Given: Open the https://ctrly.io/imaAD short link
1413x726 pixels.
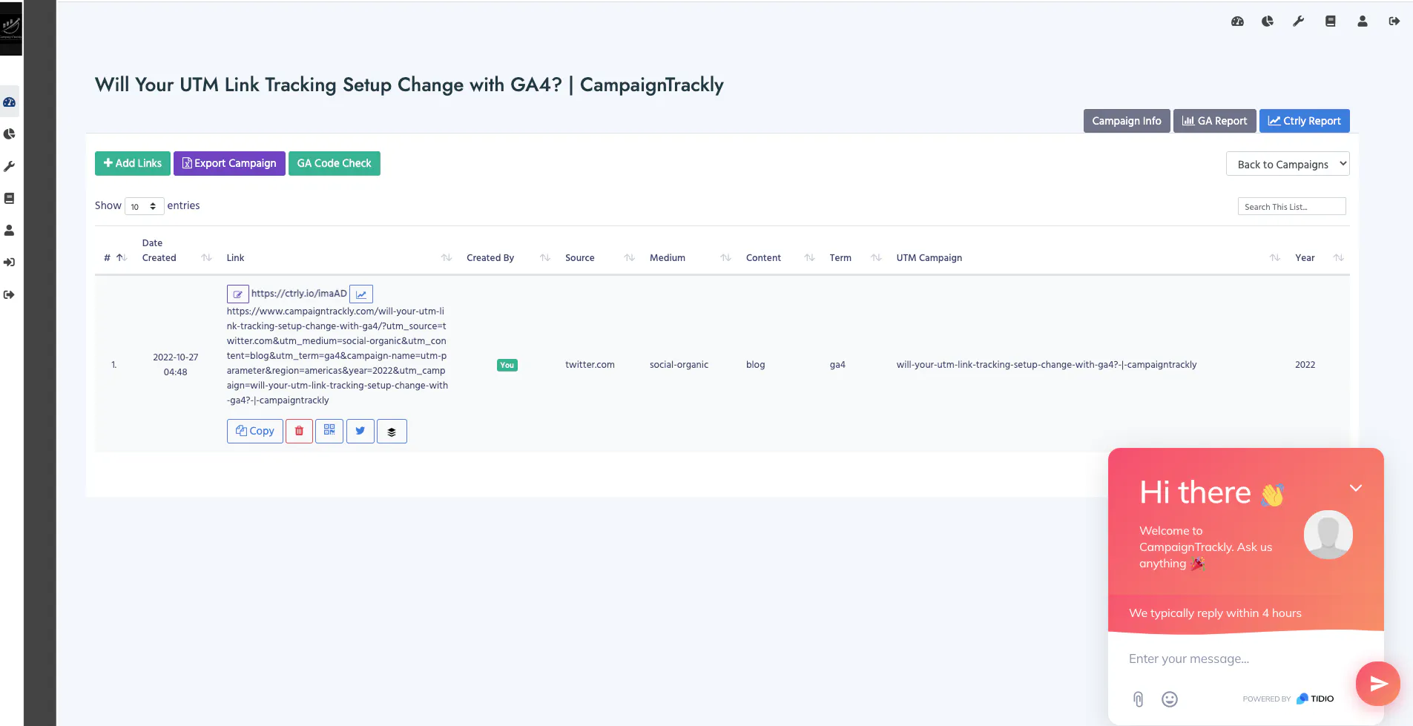Looking at the screenshot, I should click(x=299, y=294).
